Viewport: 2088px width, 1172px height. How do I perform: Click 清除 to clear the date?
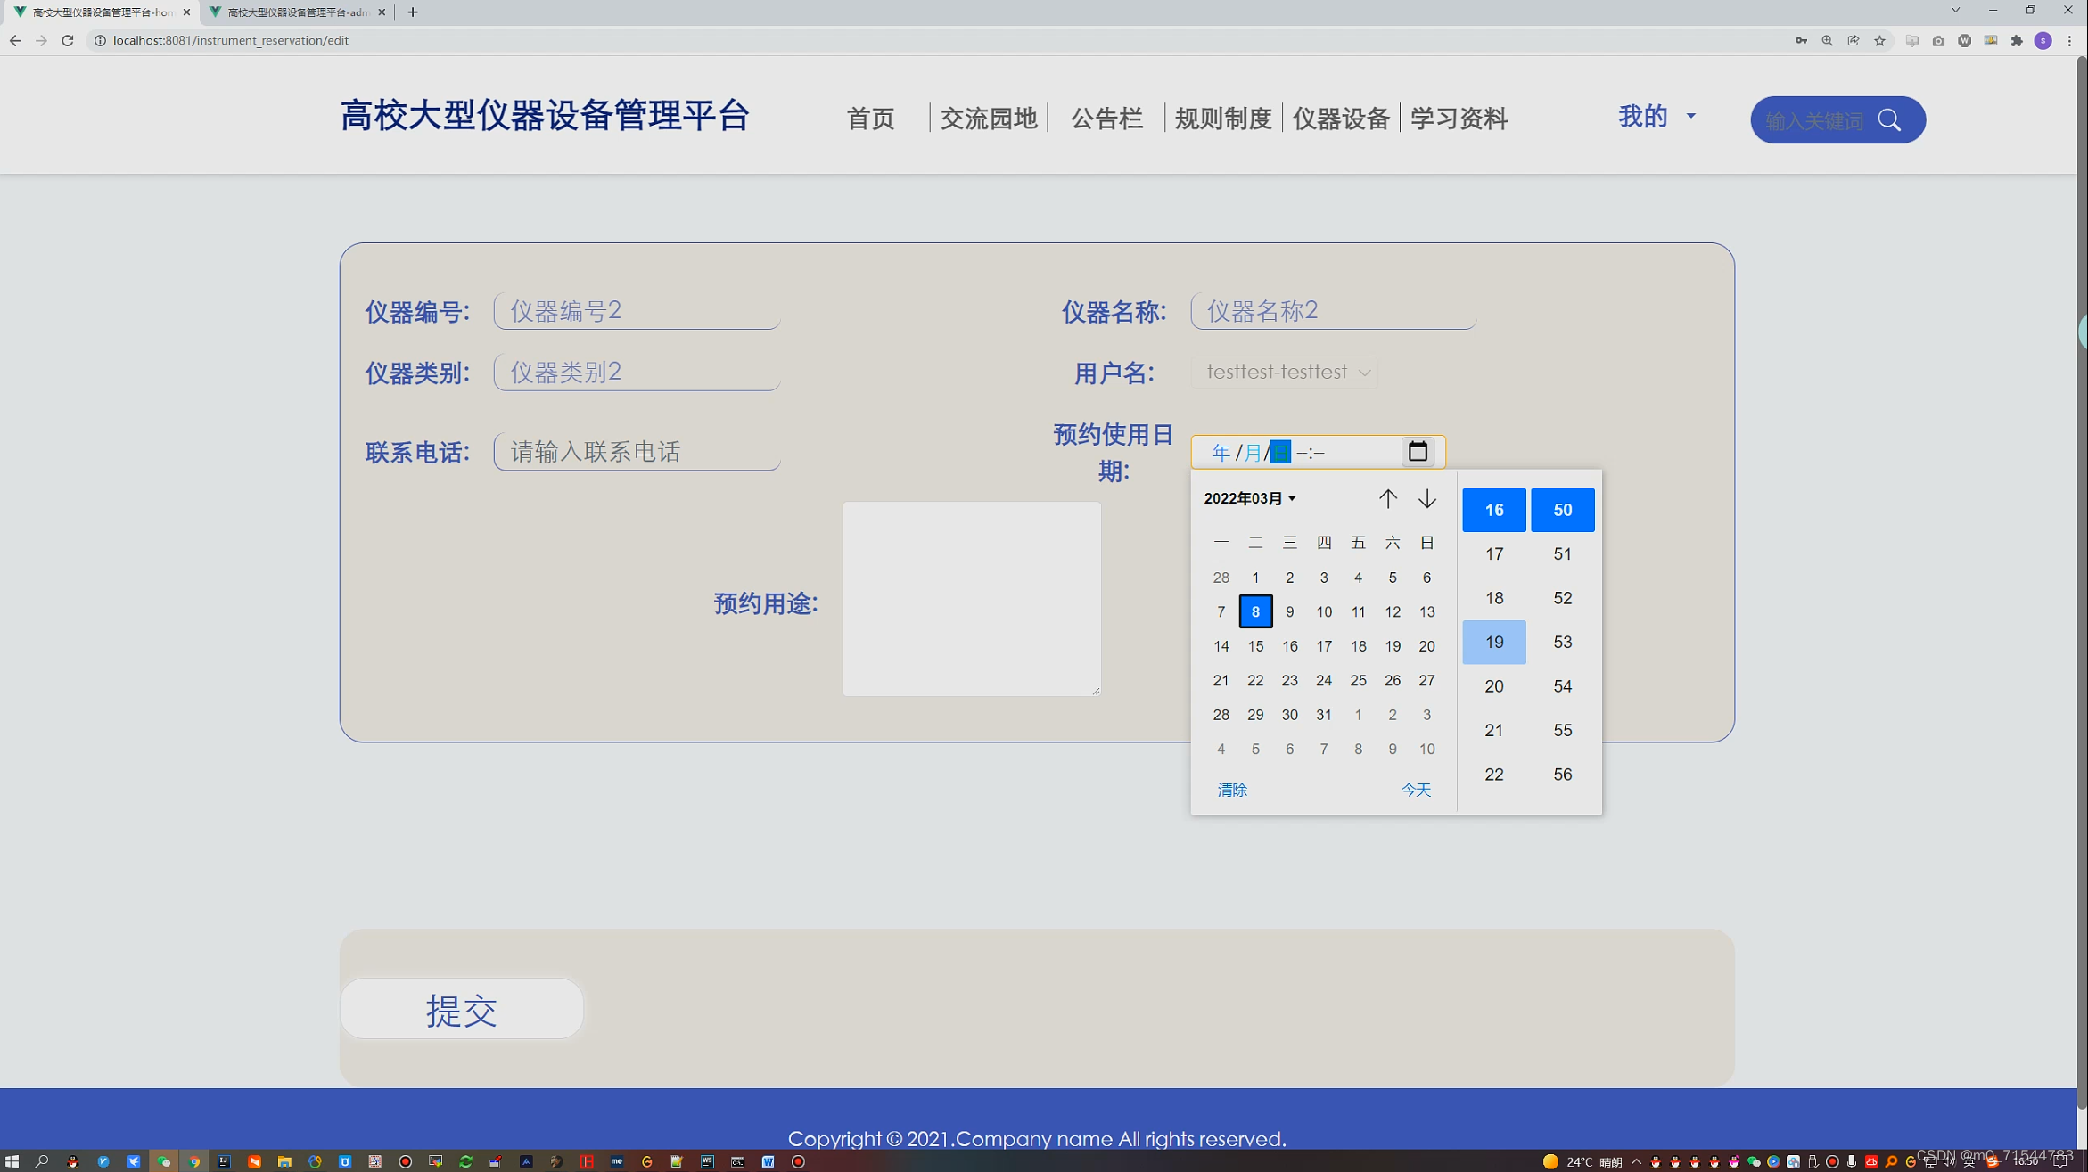tap(1232, 790)
